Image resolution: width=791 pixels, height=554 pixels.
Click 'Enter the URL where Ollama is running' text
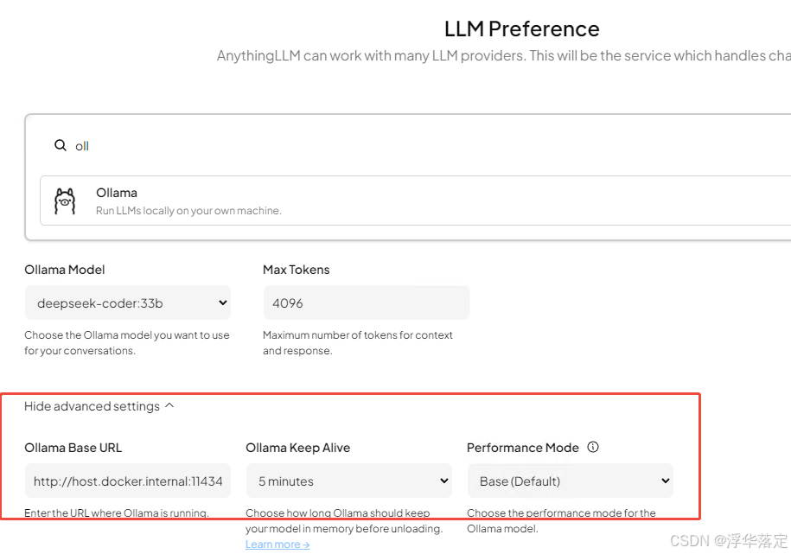tap(117, 513)
